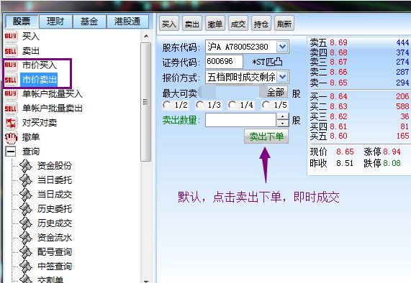411x283 pixels.
Task: Switch to the 股票 tab
Action: tap(22, 21)
